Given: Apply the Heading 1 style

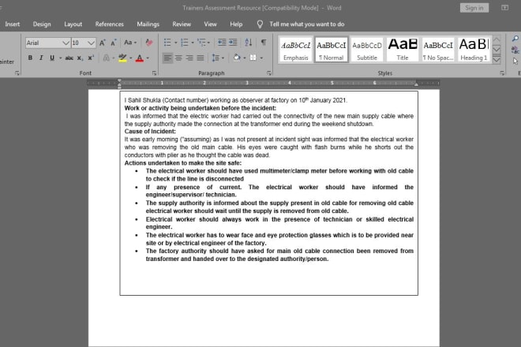Looking at the screenshot, I should coord(474,50).
